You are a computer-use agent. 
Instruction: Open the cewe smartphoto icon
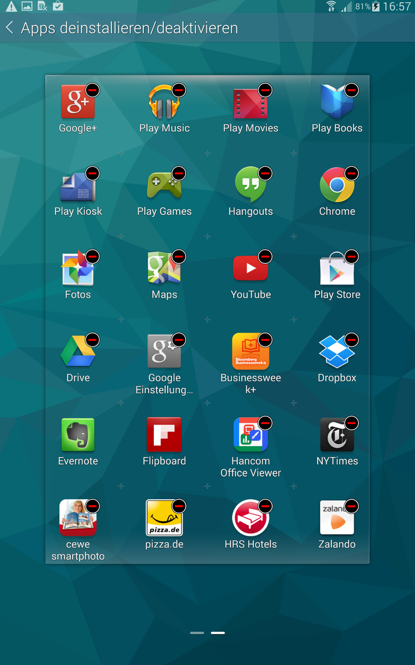(78, 518)
